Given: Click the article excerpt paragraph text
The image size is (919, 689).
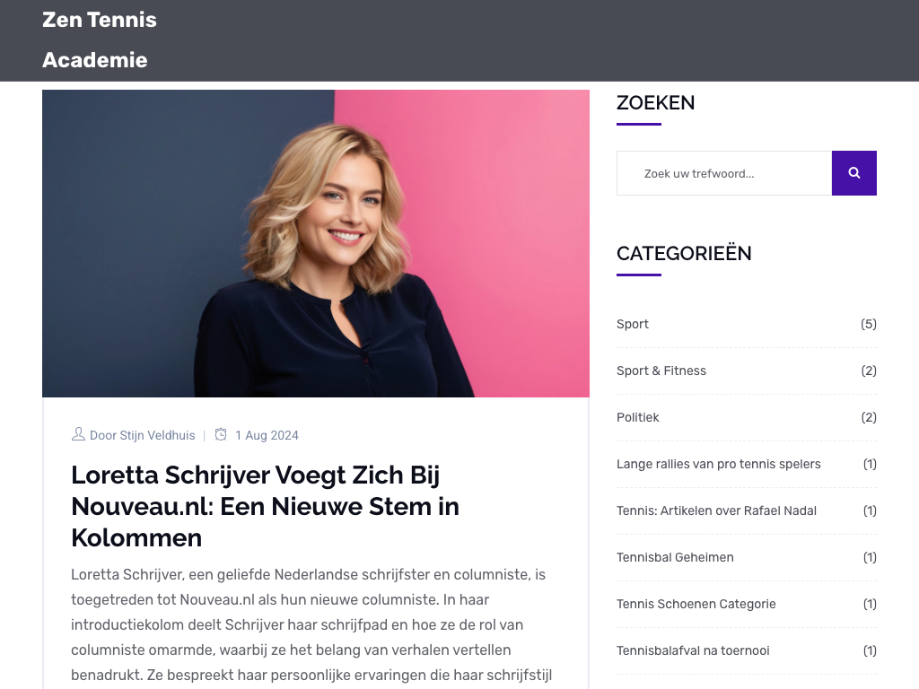Looking at the screenshot, I should [311, 625].
